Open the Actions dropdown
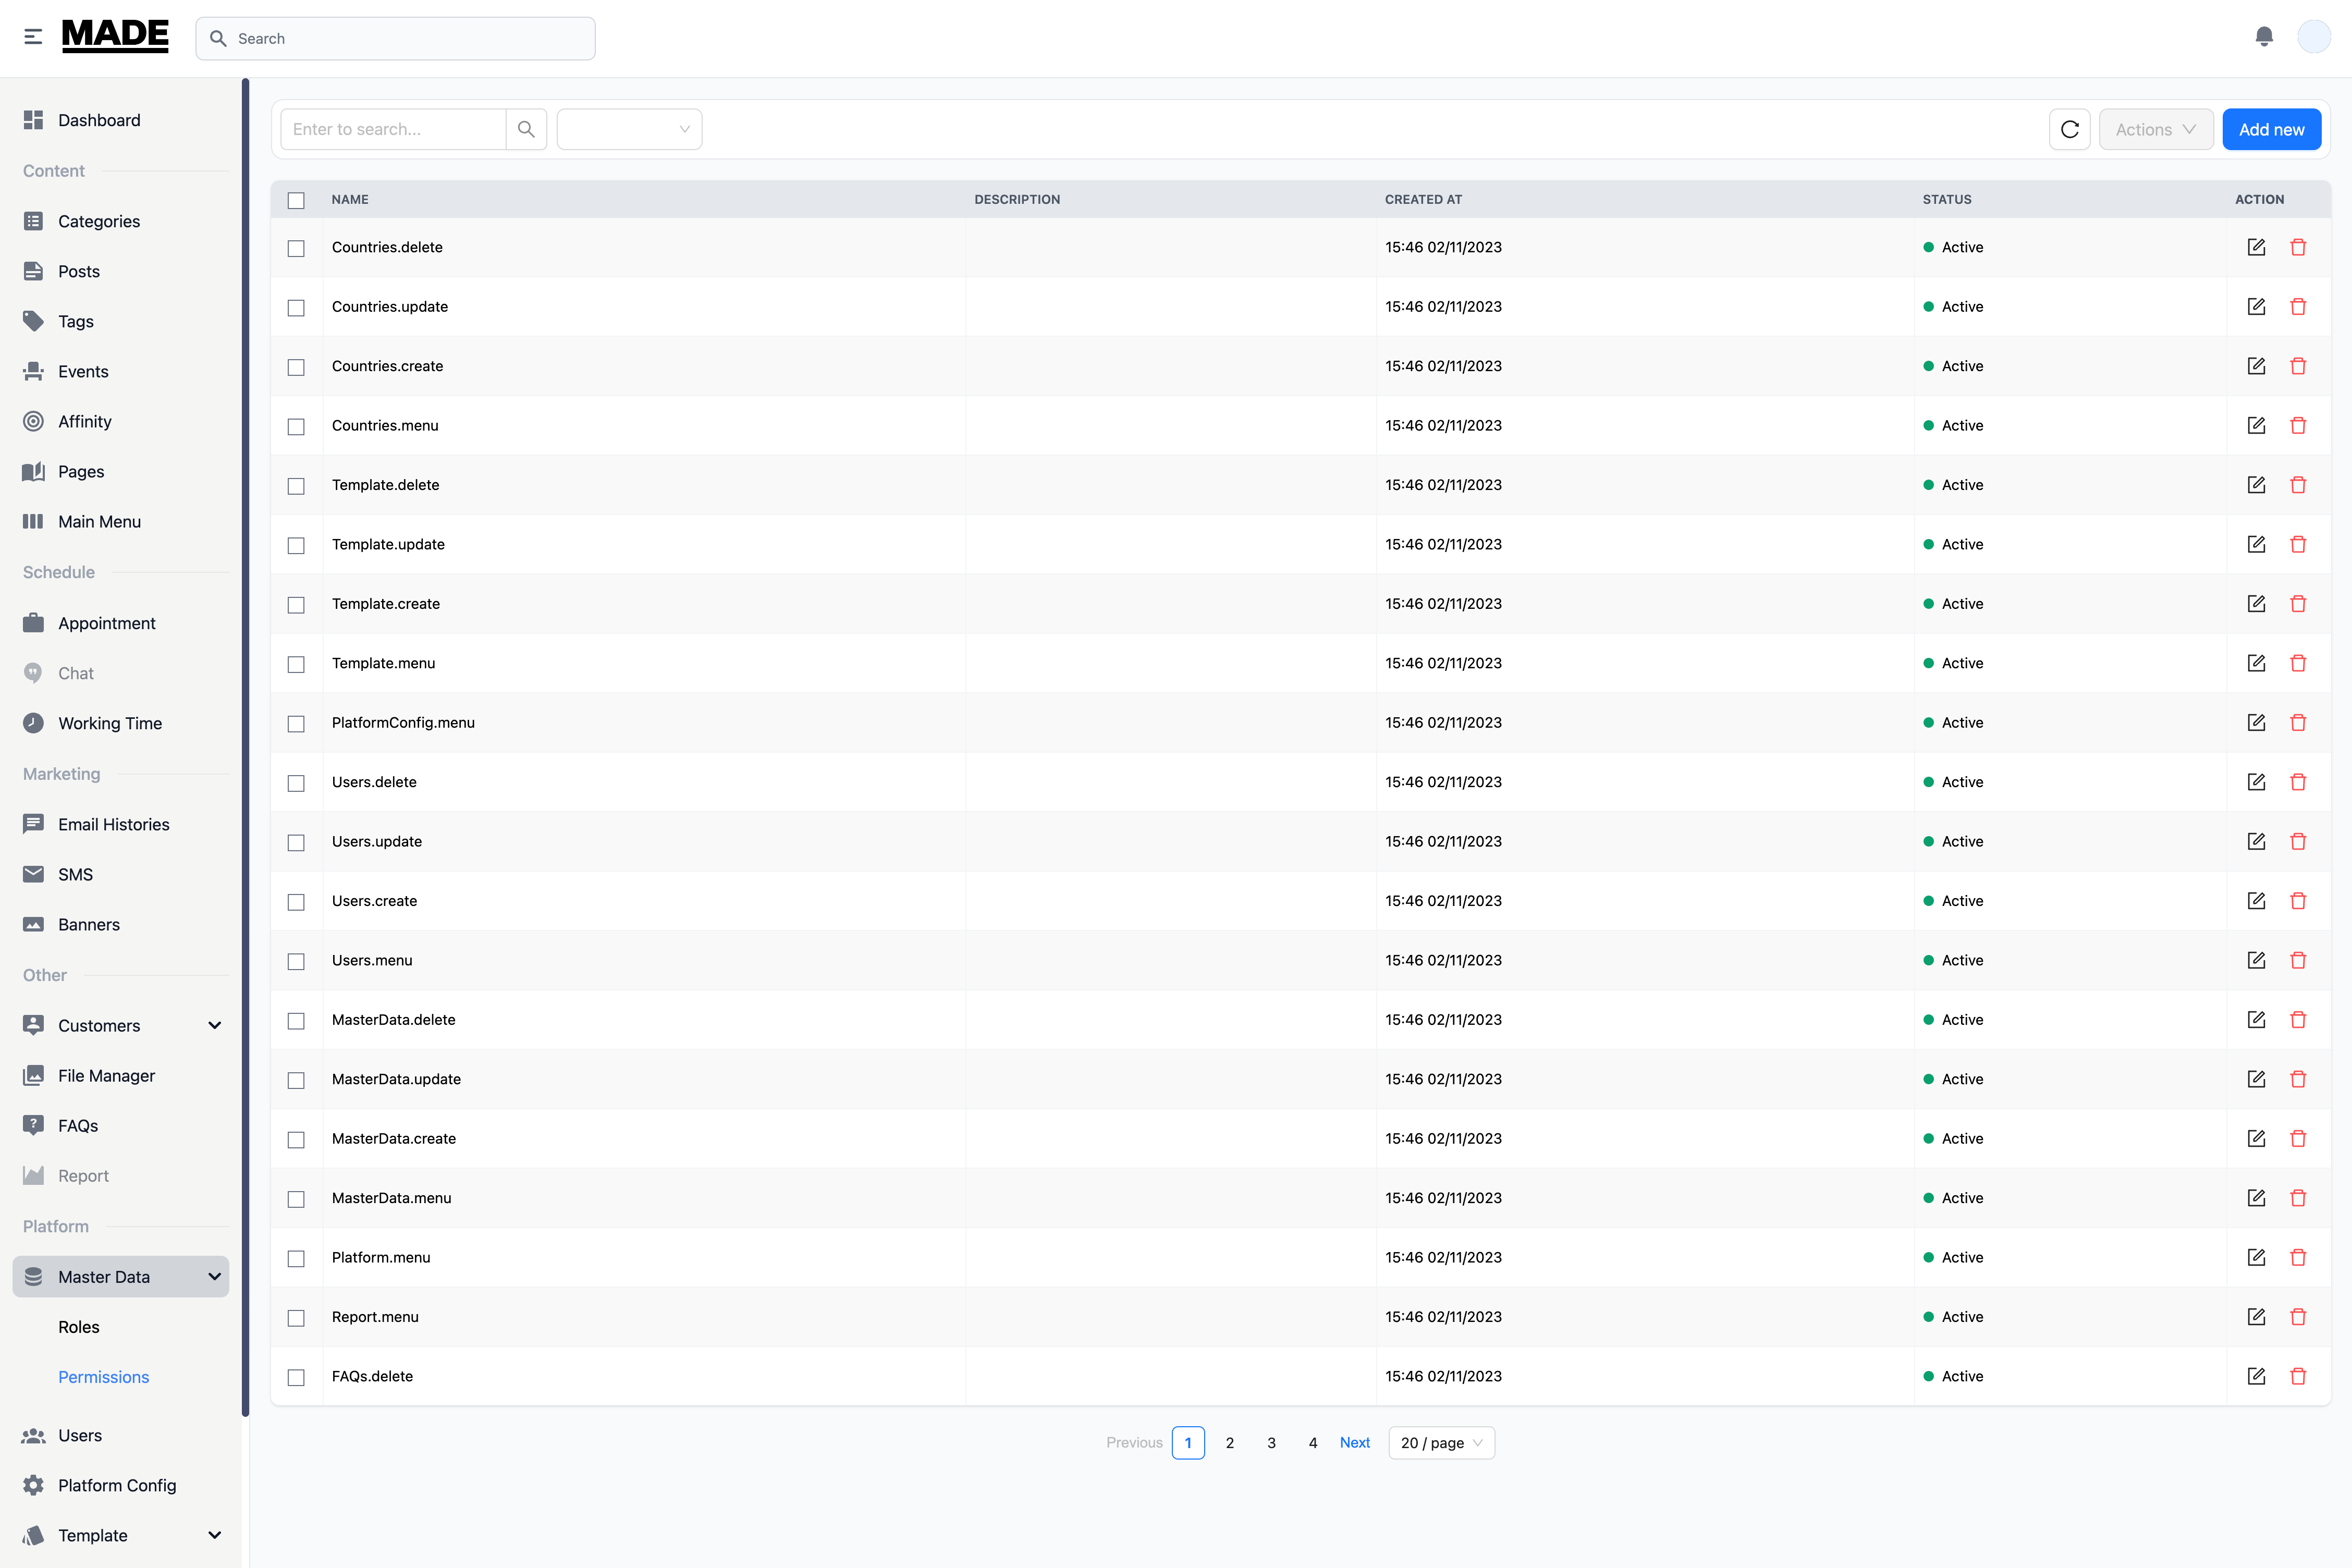 tap(2155, 129)
